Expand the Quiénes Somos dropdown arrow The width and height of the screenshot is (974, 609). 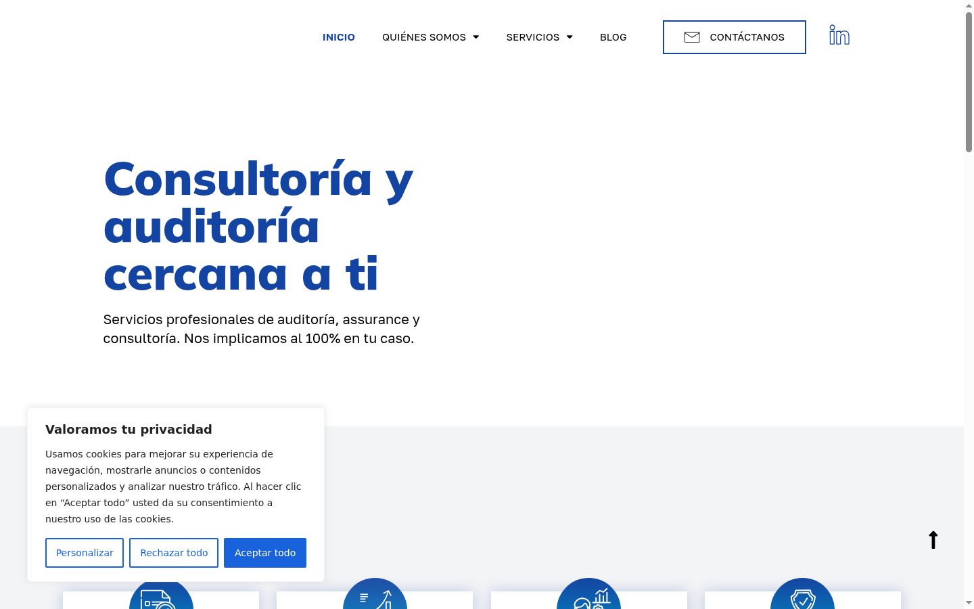point(476,37)
